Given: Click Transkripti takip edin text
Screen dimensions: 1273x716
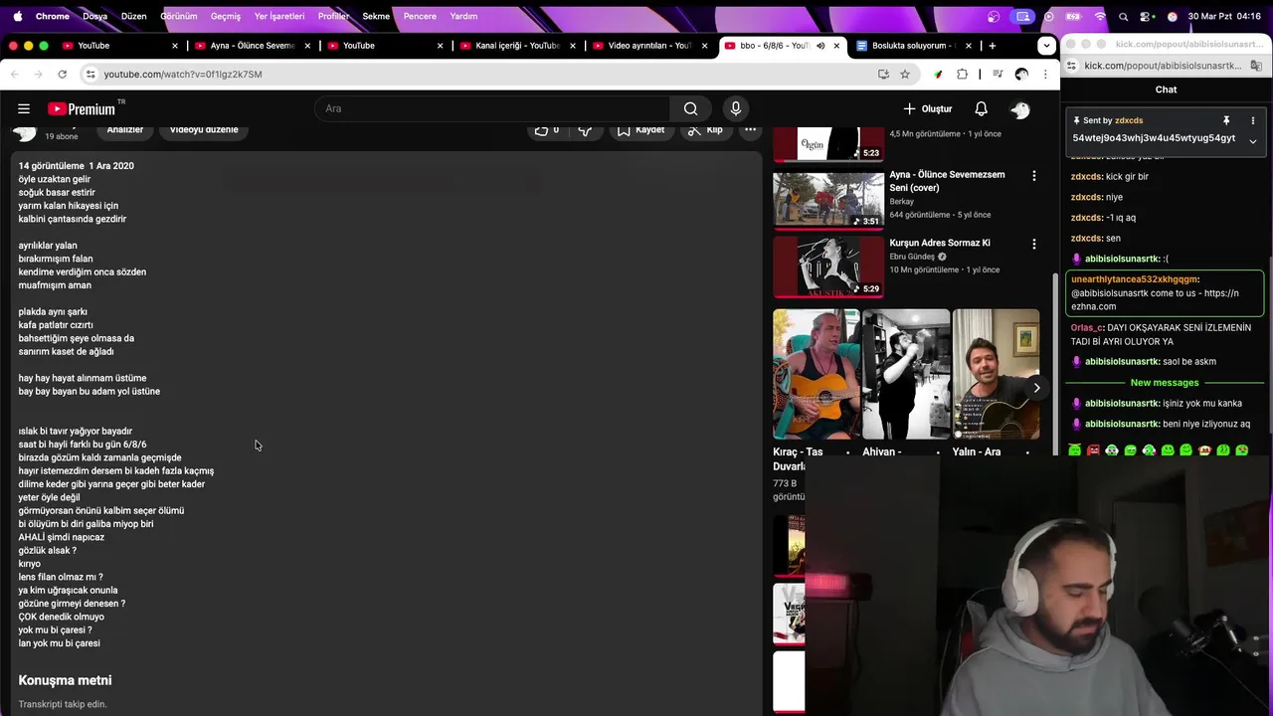Looking at the screenshot, I should pos(62,704).
